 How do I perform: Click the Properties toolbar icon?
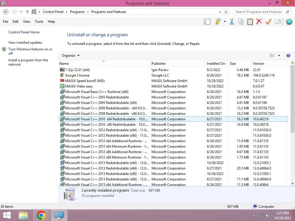point(278,22)
